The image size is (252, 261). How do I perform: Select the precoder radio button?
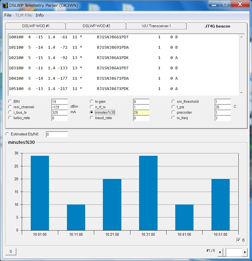pos(173,112)
